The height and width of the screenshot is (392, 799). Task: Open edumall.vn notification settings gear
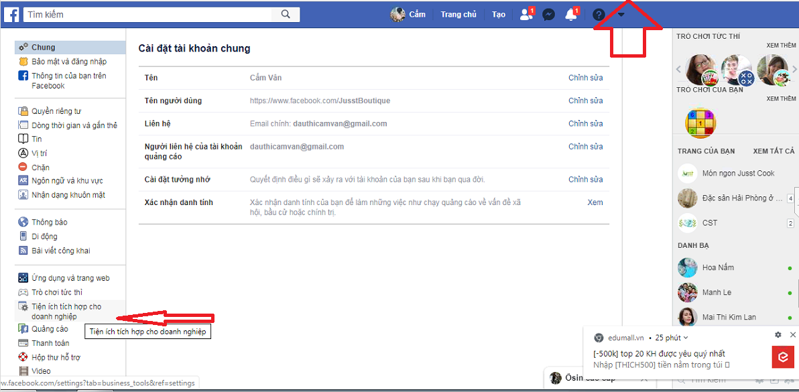coord(778,334)
